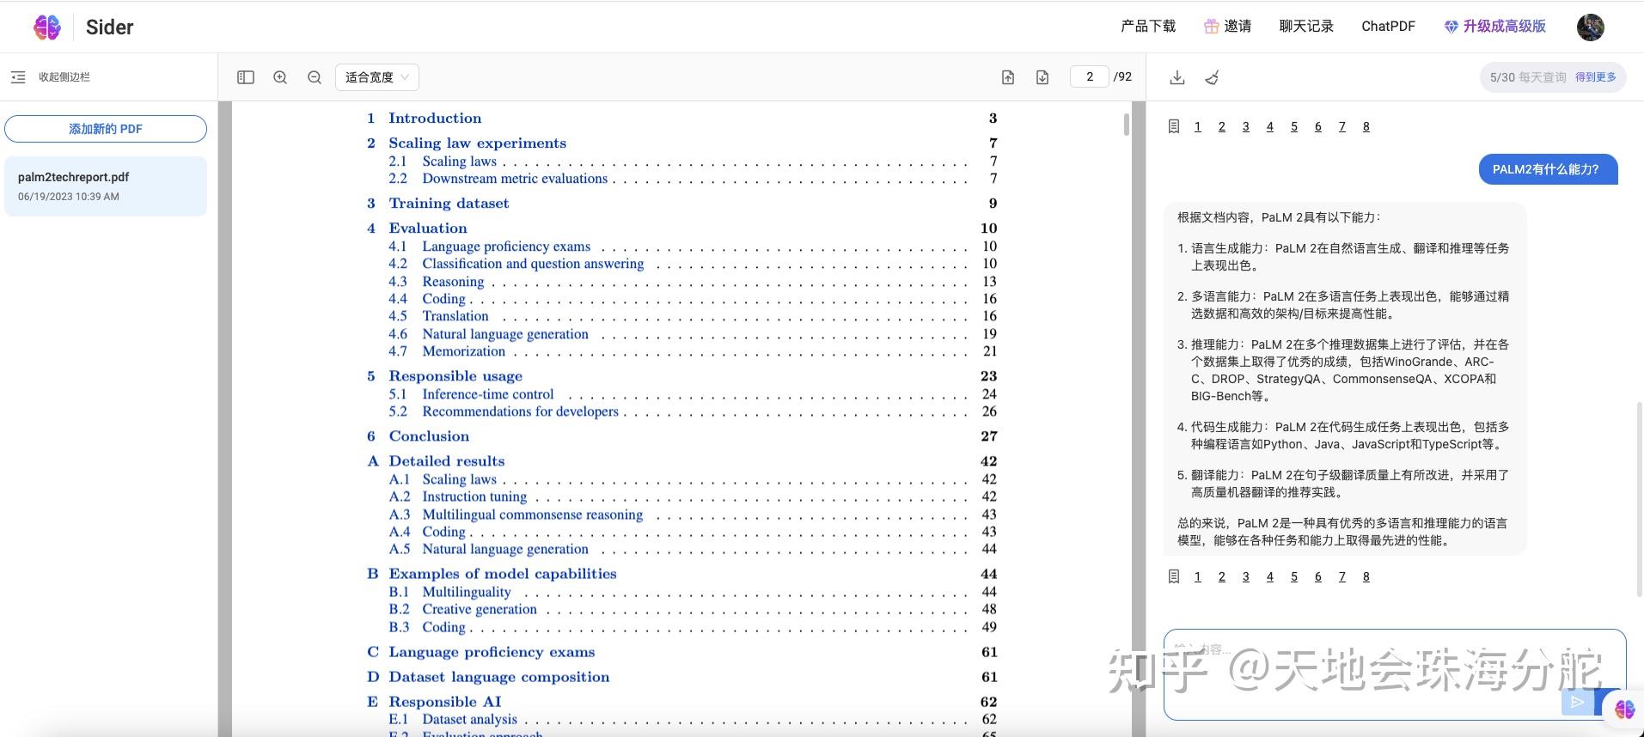Click the gift icon beside 邀请
Viewport: 1644px width, 737px height.
pyautogui.click(x=1211, y=27)
